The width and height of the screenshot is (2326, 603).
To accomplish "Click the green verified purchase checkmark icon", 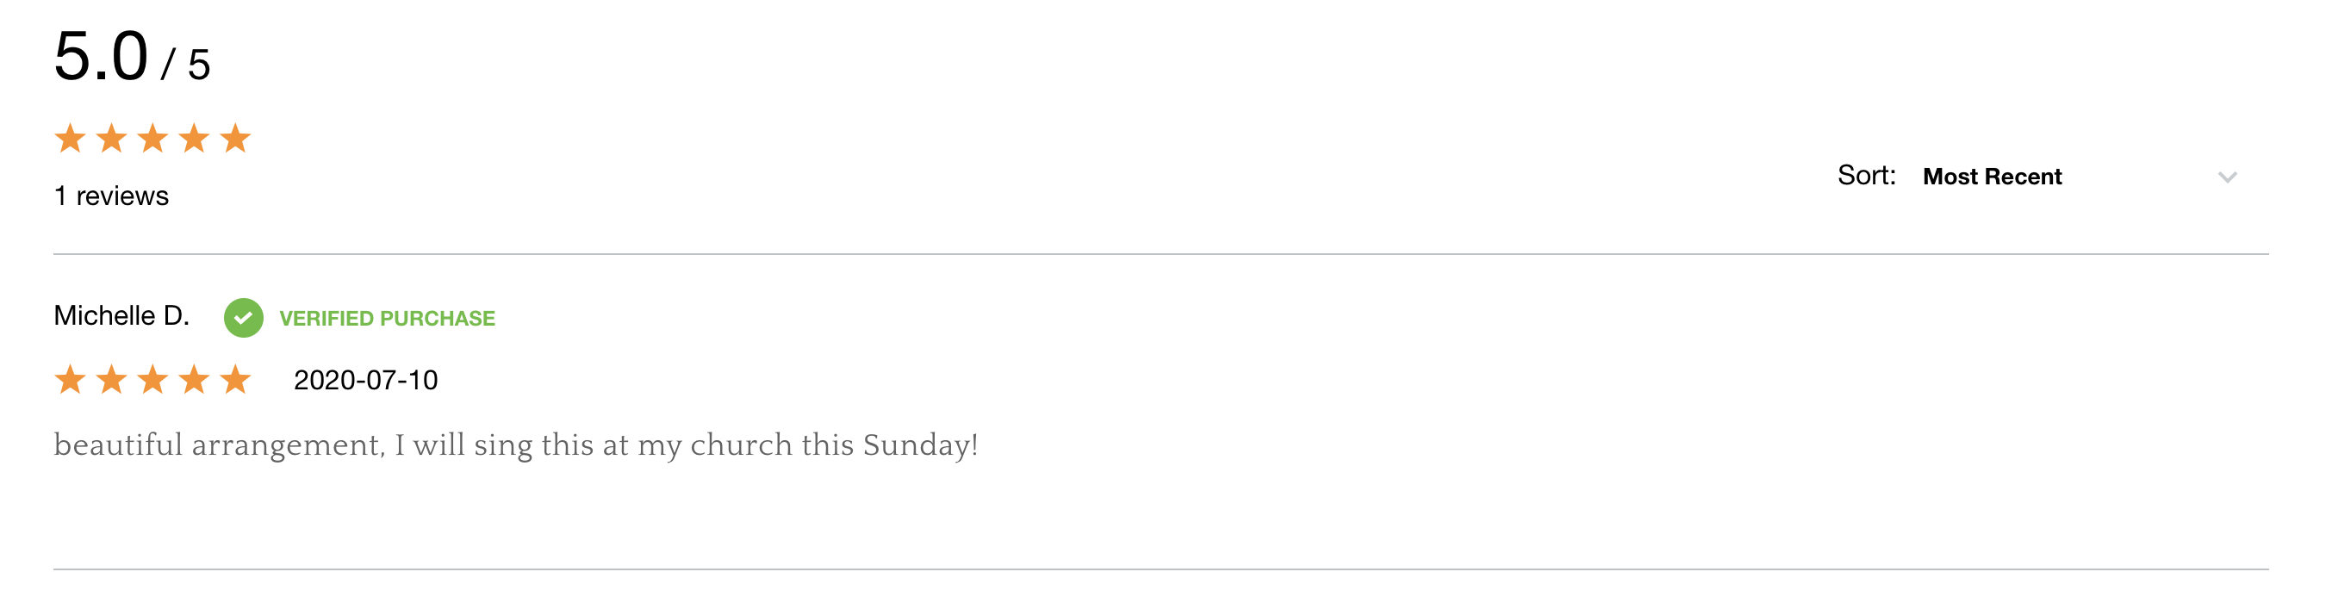I will click(243, 318).
